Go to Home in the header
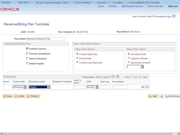180x135 pixels. pos(101,6)
